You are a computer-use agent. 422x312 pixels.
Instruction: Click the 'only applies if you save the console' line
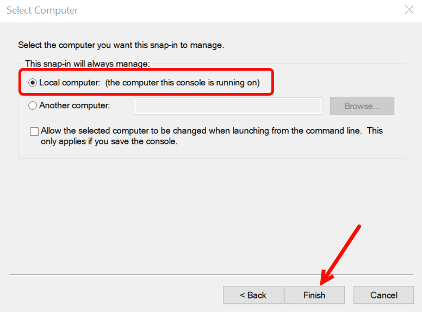click(x=109, y=142)
